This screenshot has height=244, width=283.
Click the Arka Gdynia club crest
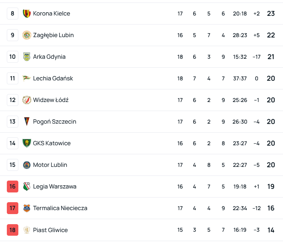27,57
